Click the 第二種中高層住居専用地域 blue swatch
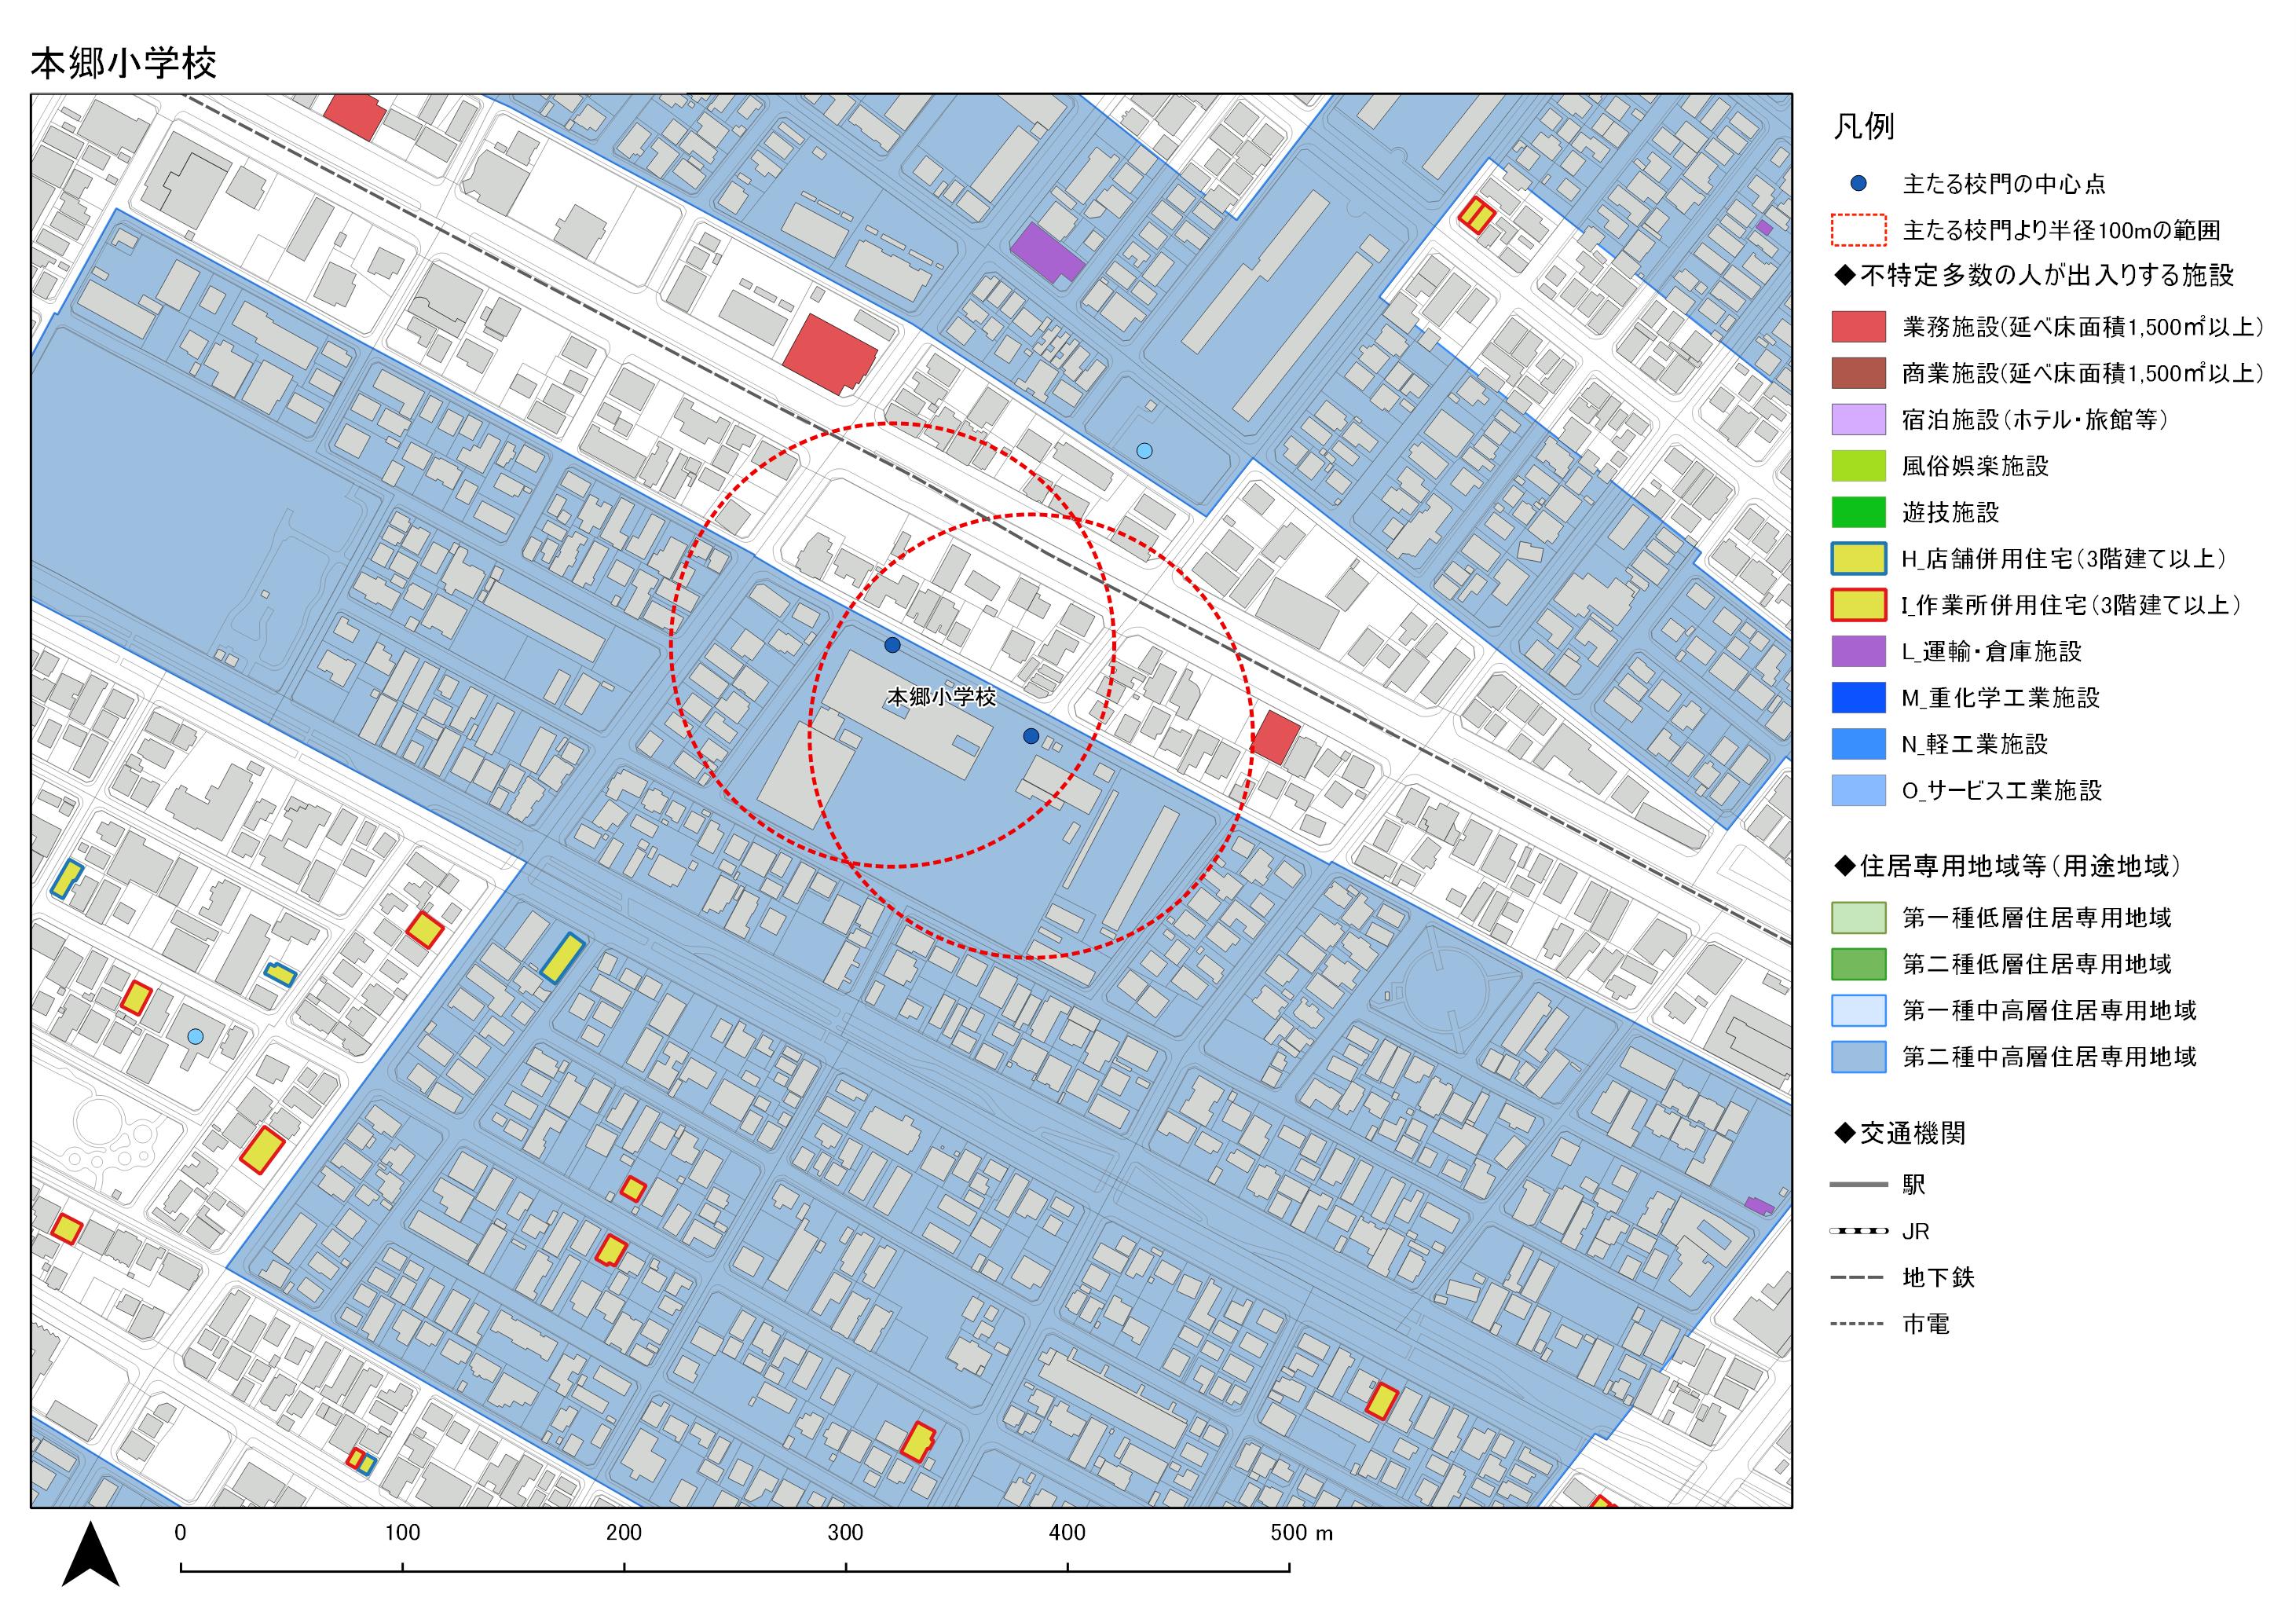The height and width of the screenshot is (1623, 2296). pyautogui.click(x=1858, y=1057)
